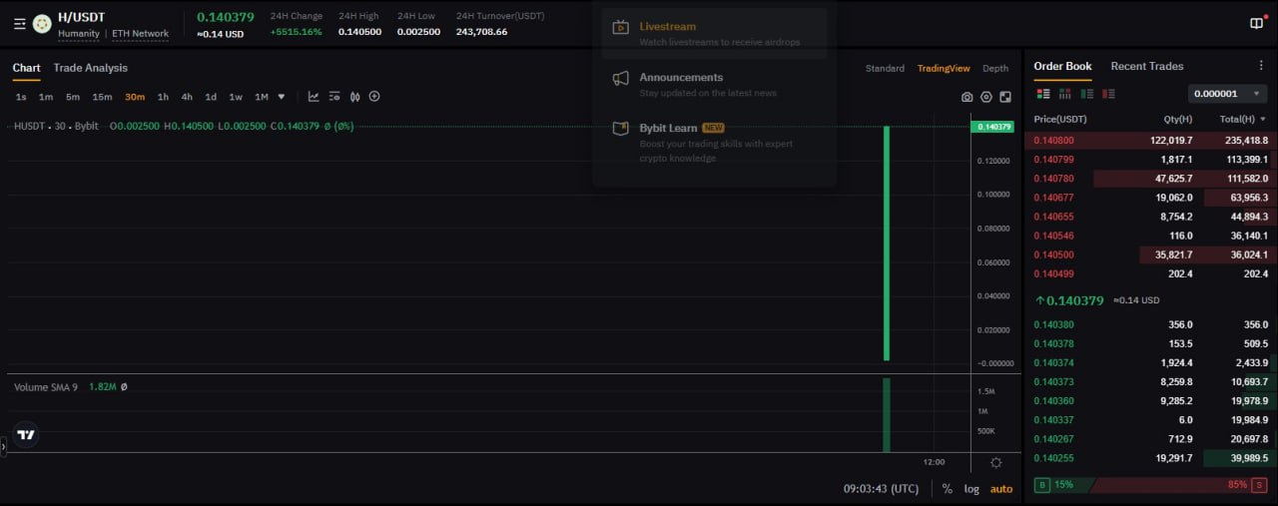Click the B buy ratio icon

(x=1042, y=484)
